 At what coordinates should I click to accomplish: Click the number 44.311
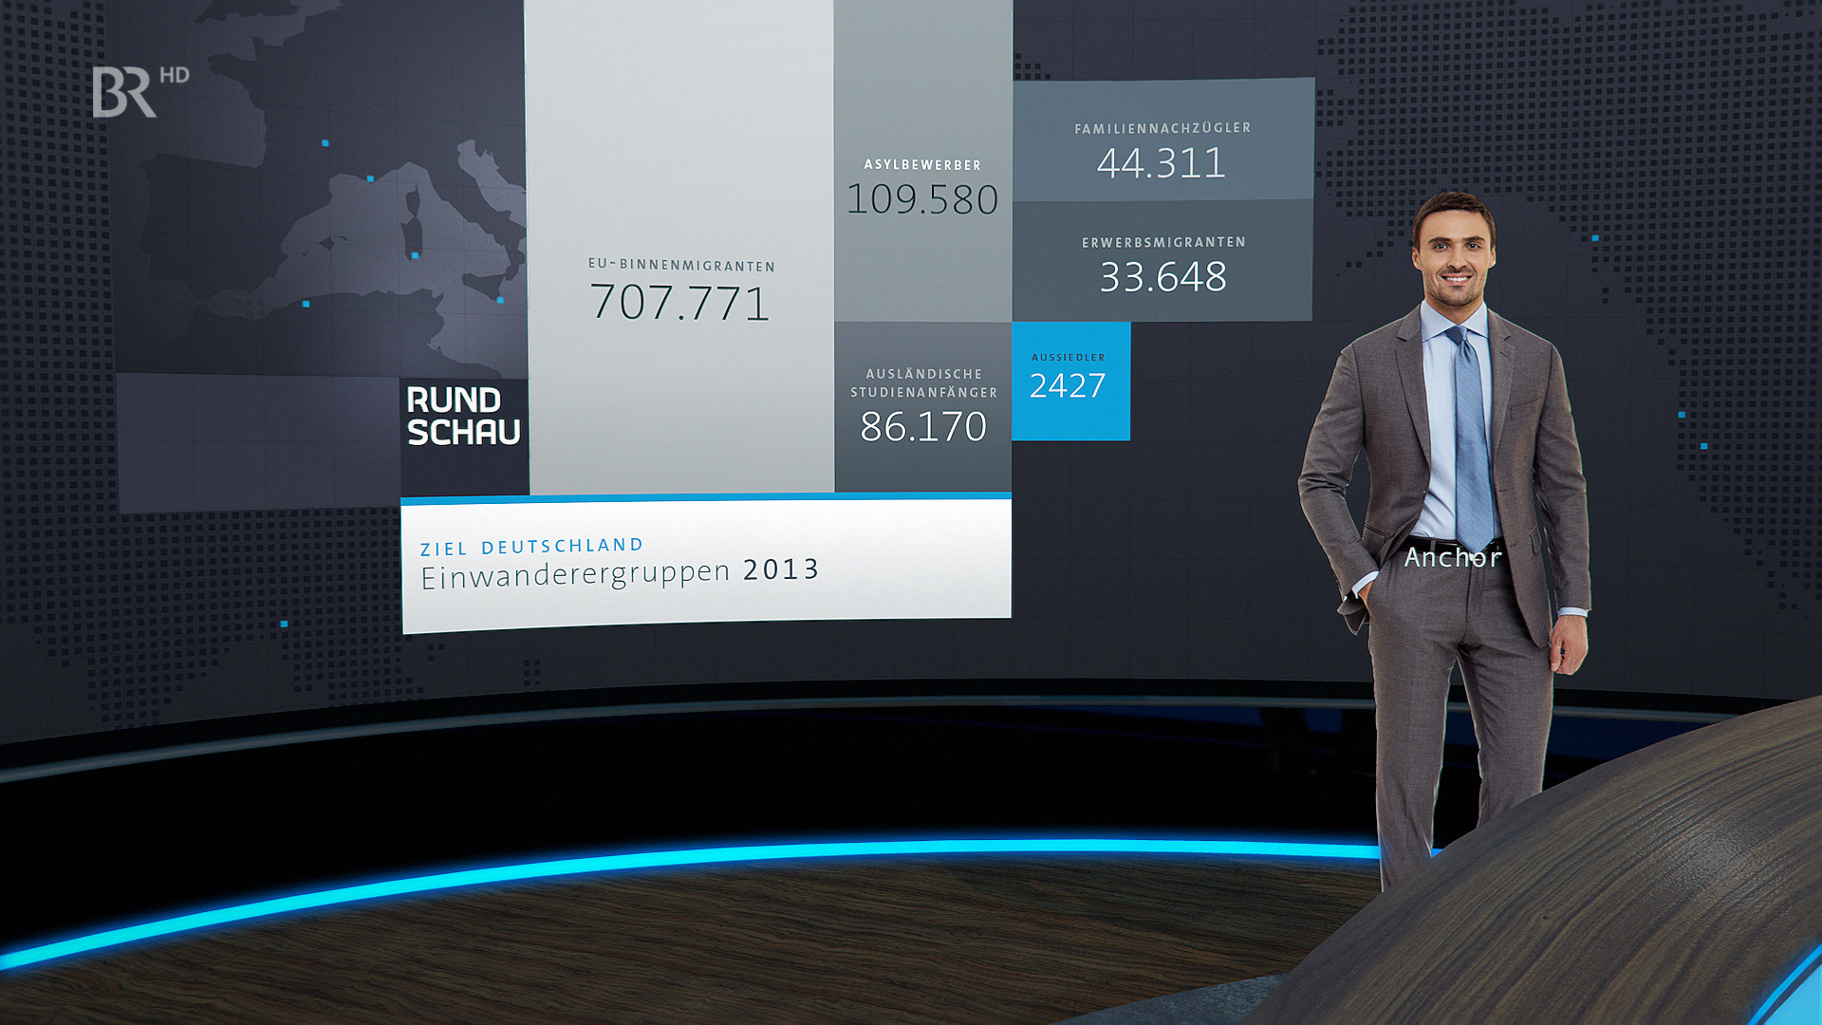[1162, 163]
